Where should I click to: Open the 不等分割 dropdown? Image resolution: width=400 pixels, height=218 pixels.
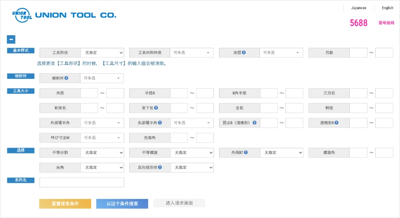(x=102, y=153)
